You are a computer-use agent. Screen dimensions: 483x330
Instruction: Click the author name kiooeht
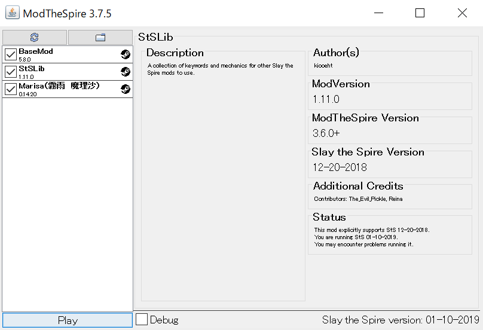(323, 65)
